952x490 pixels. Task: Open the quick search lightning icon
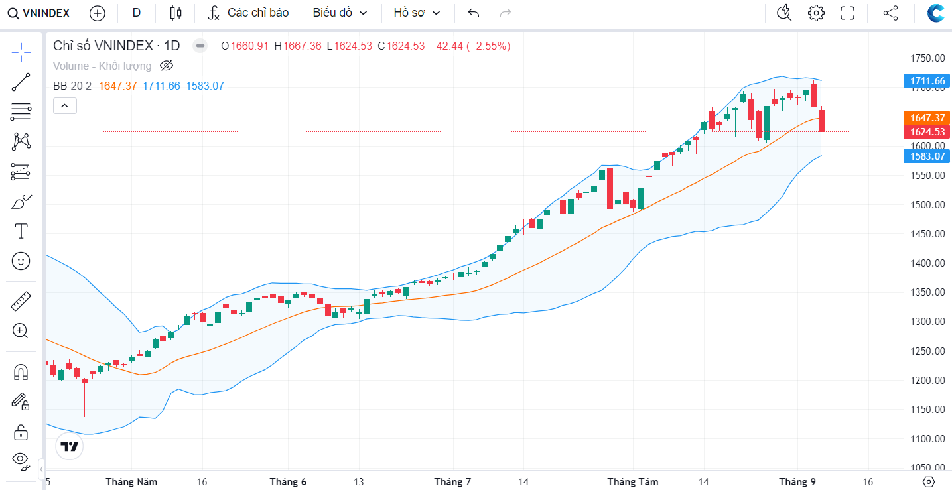pyautogui.click(x=783, y=13)
